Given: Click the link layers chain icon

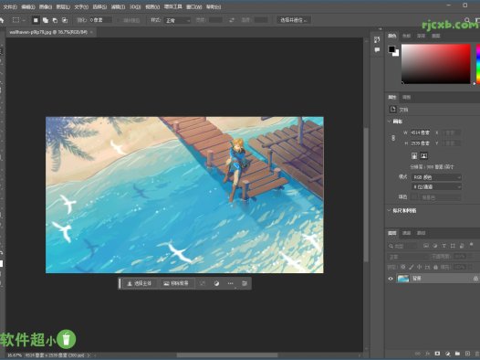Looking at the screenshot, I should (x=418, y=354).
